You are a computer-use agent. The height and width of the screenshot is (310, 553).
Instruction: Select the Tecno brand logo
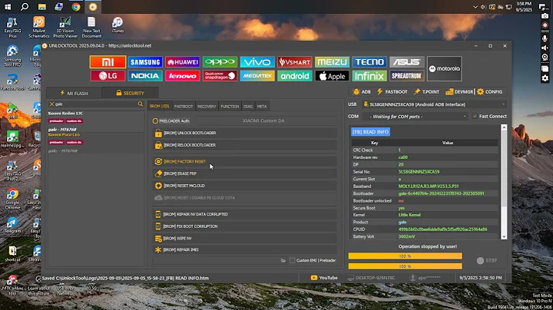[x=369, y=62]
